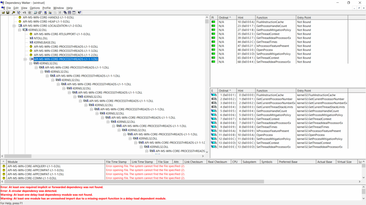Activate the Context Help arrow-question toolbar icon
This screenshot has height=205, width=366.
(x=79, y=12)
